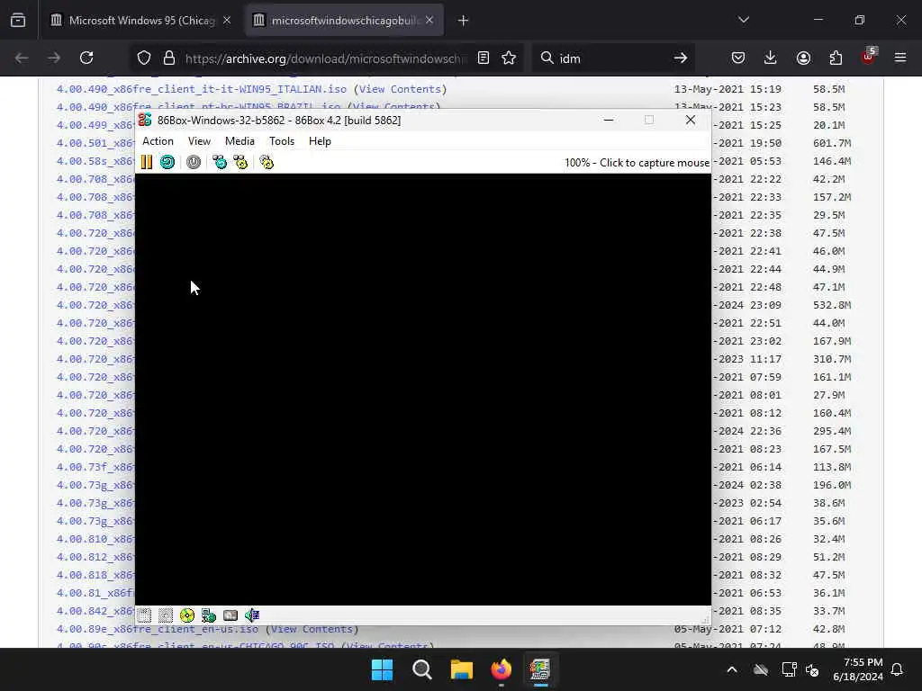This screenshot has height=691, width=922.
Task: Reload the archive.org page
Action: (x=86, y=58)
